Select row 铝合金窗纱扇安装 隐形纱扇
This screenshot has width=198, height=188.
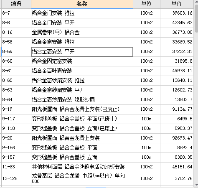pyautogui.click(x=82, y=100)
